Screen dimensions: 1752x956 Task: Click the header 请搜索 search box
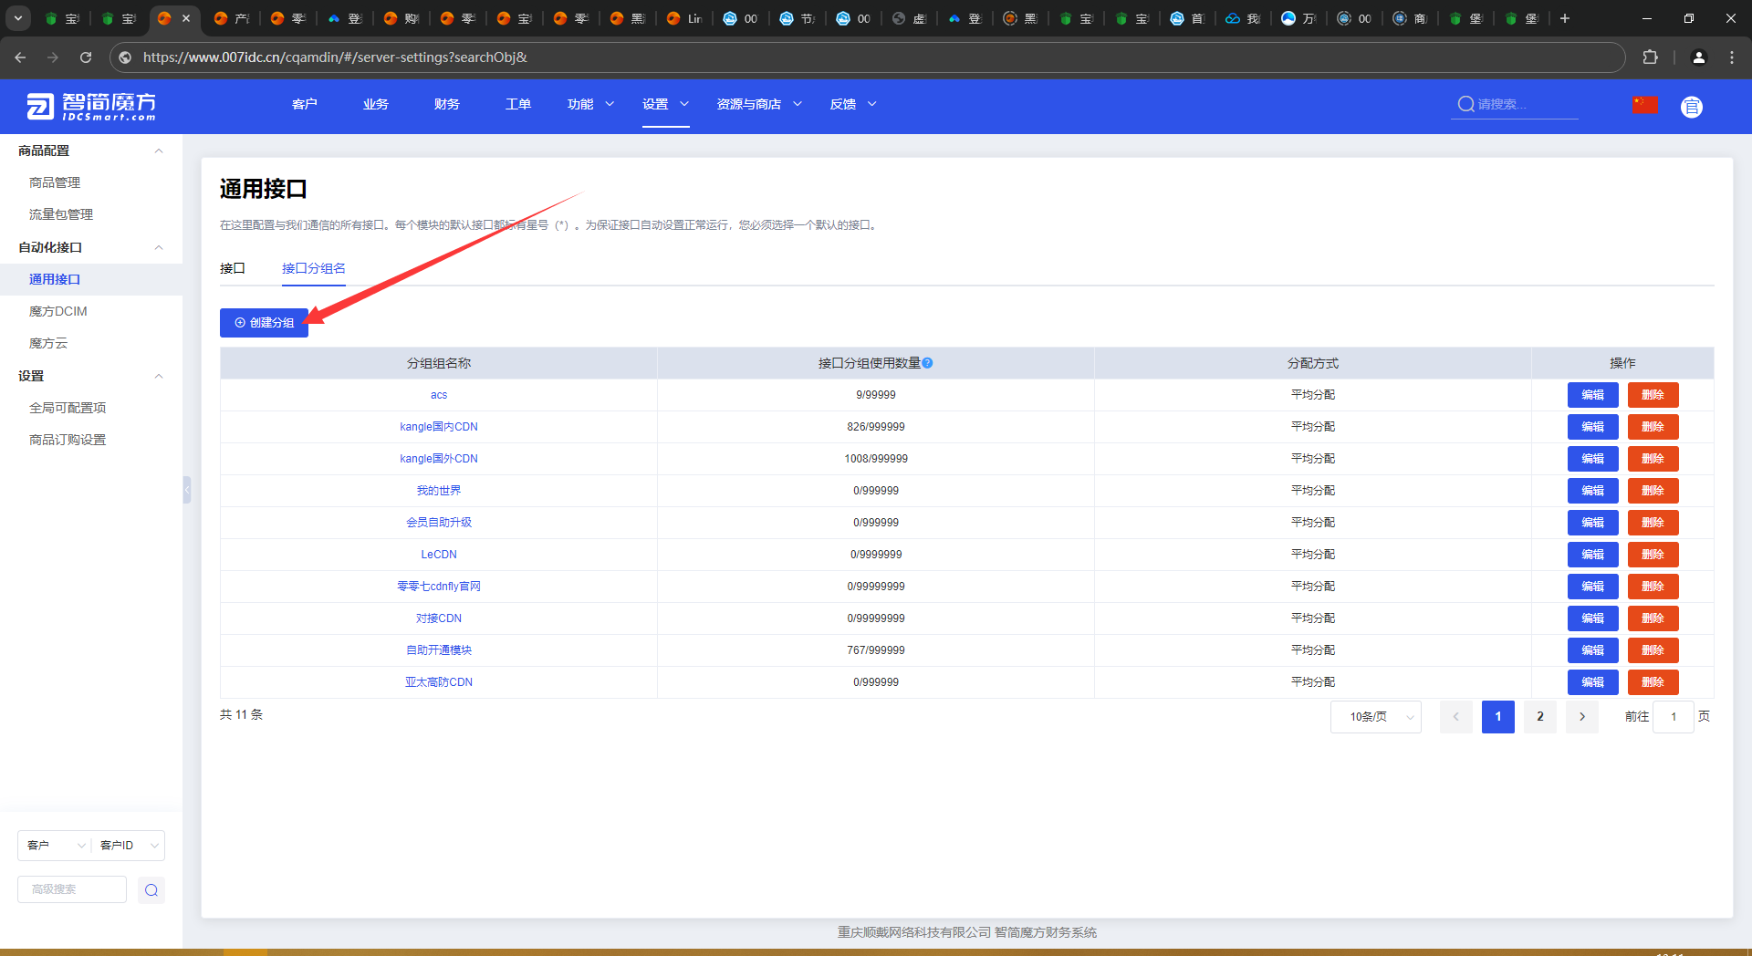point(1515,104)
